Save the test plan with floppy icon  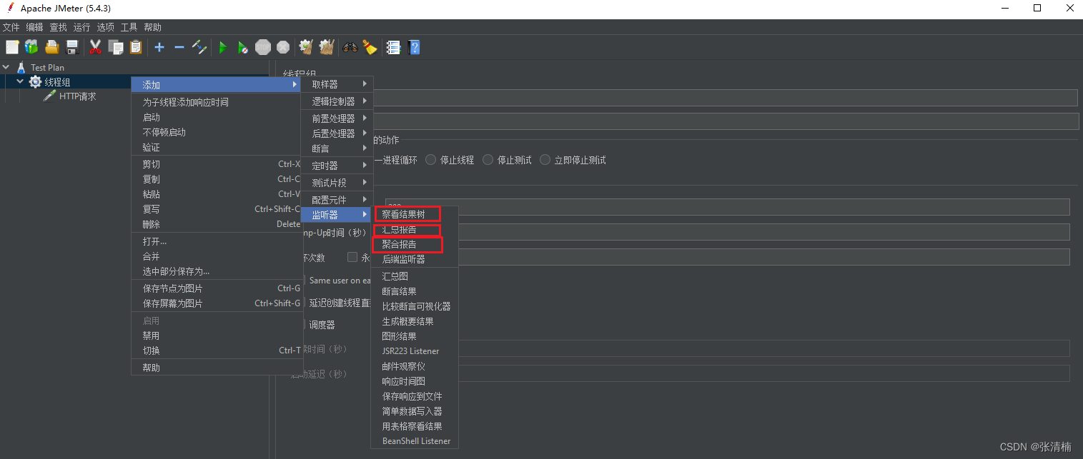(71, 47)
